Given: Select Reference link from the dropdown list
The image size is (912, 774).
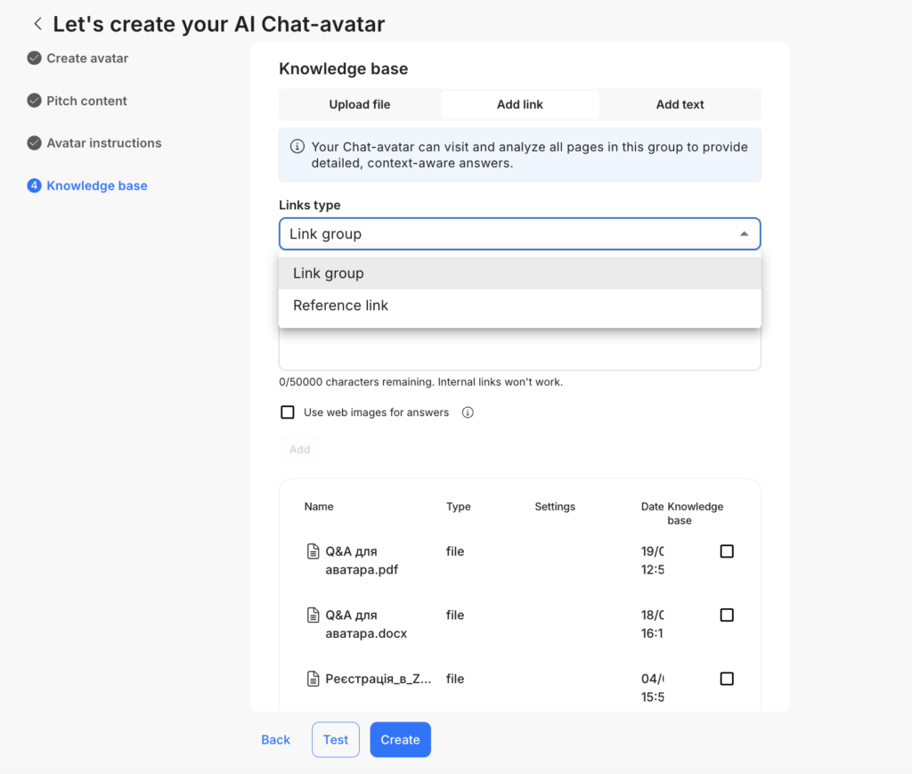Looking at the screenshot, I should tap(341, 306).
